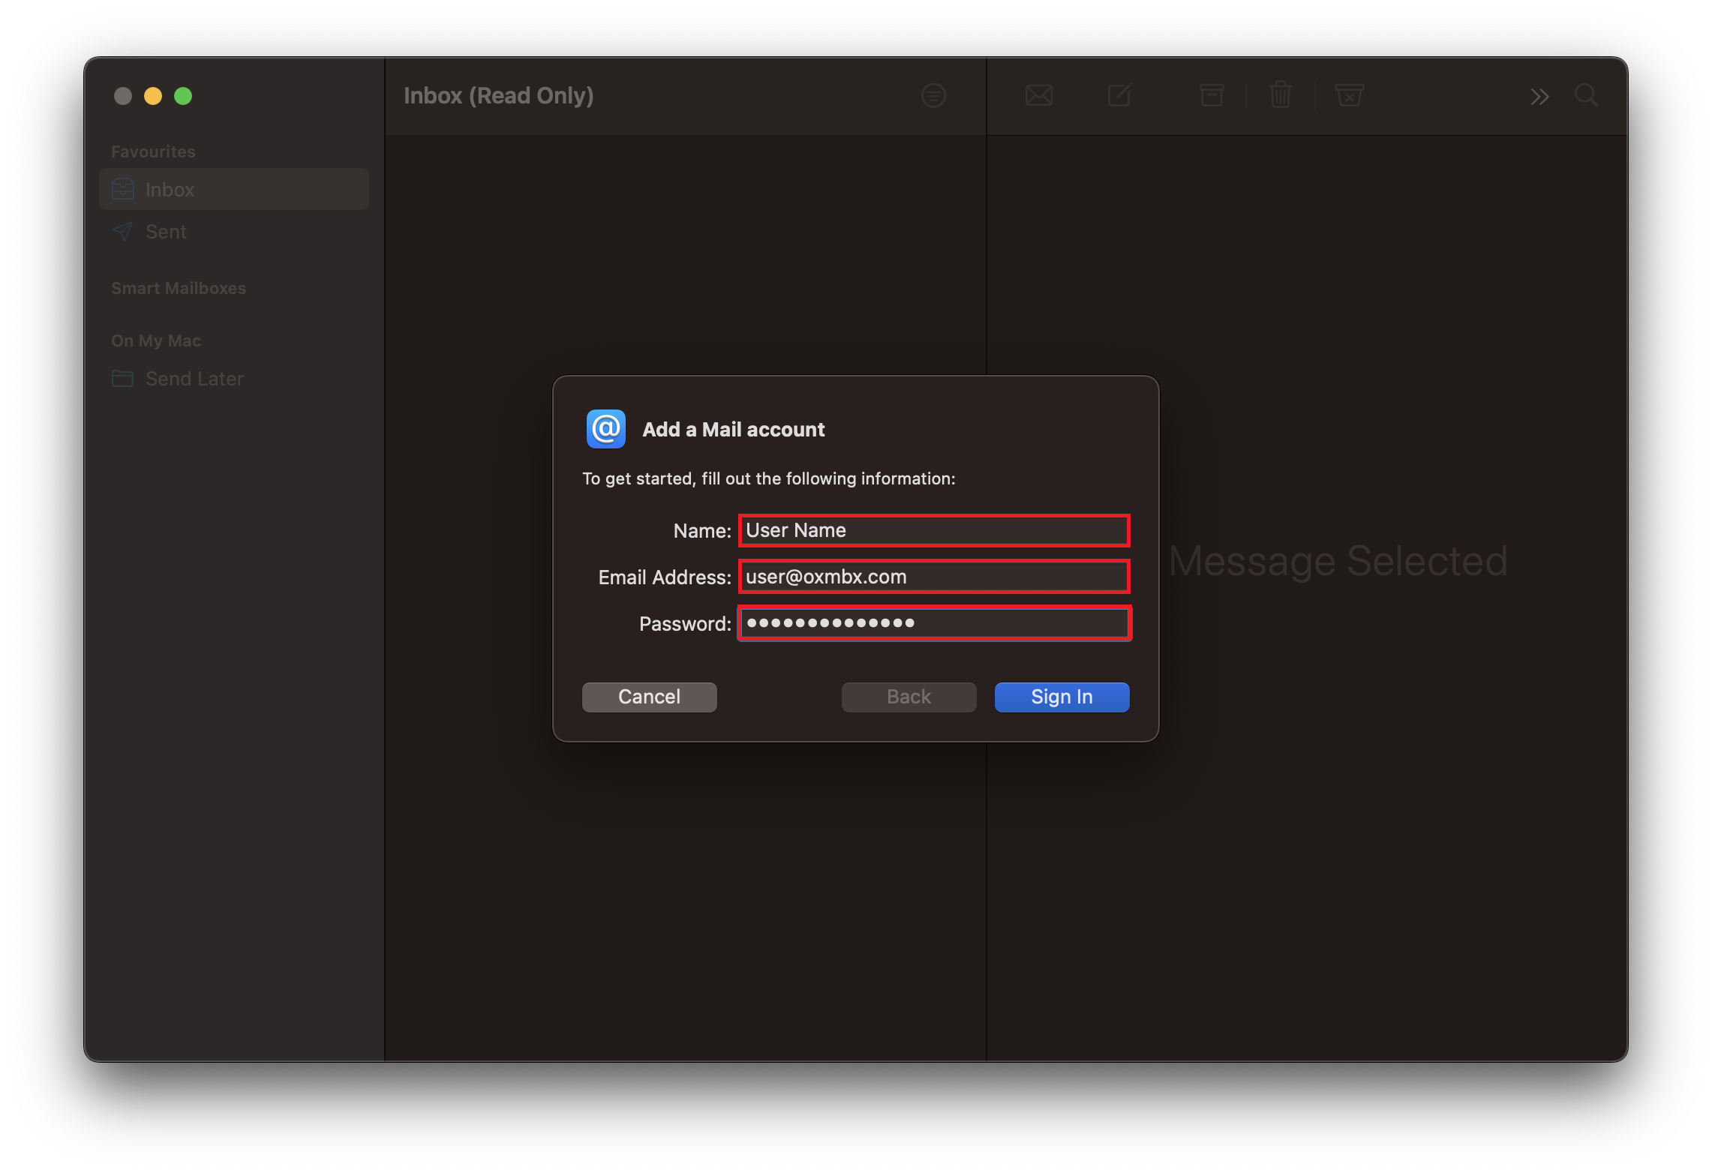Click the blue @ mail account icon
This screenshot has width=1712, height=1173.
point(605,429)
